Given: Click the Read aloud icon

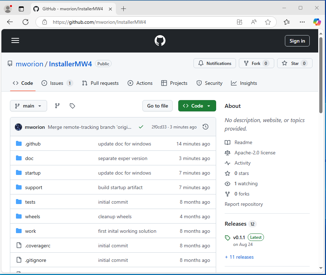Looking at the screenshot, I should pos(254,22).
